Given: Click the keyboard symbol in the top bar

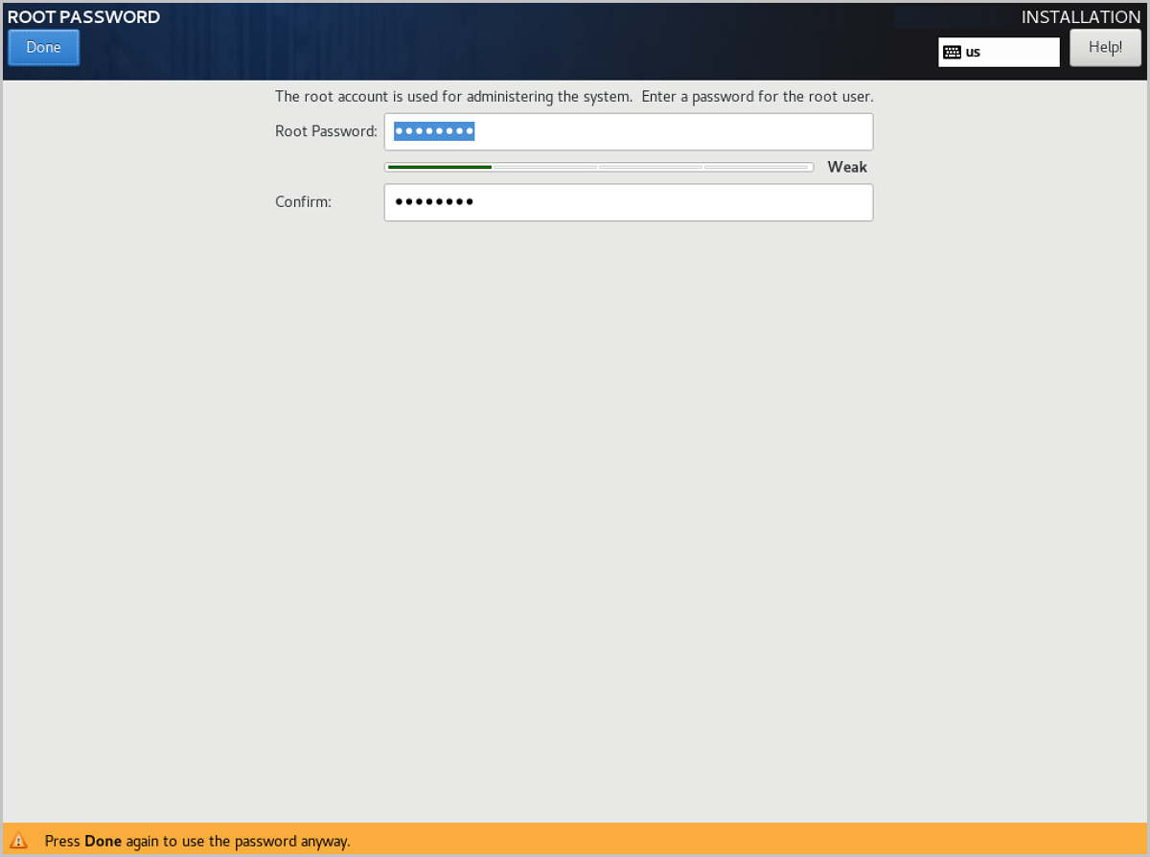Looking at the screenshot, I should click(x=953, y=51).
